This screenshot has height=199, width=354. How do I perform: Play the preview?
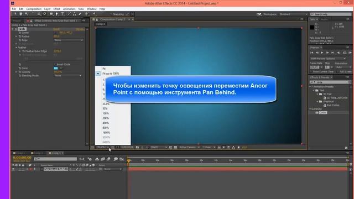point(322,53)
